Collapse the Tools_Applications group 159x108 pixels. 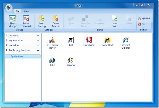click(38, 50)
